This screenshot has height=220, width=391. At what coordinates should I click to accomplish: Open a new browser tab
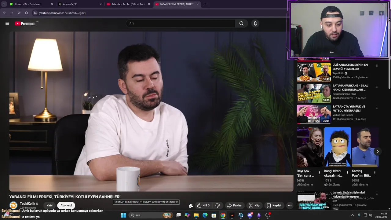(x=205, y=4)
